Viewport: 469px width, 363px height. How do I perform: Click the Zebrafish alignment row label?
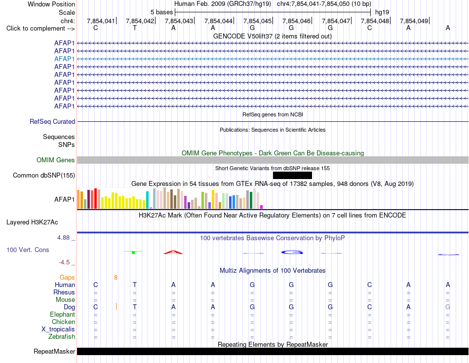62,337
